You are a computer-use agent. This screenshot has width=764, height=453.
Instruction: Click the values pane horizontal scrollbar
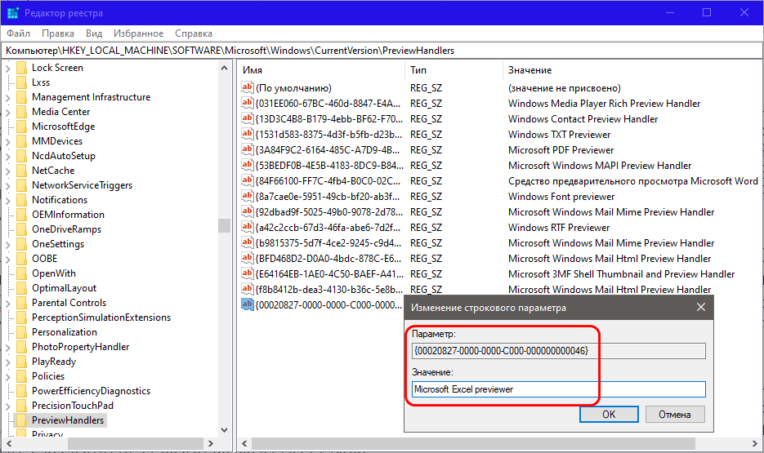[473, 443]
